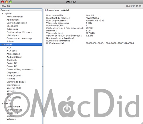The width and height of the screenshot is (143, 124).
Task: Select Cartes vidéo / moniteurs
Action: tap(19, 69)
